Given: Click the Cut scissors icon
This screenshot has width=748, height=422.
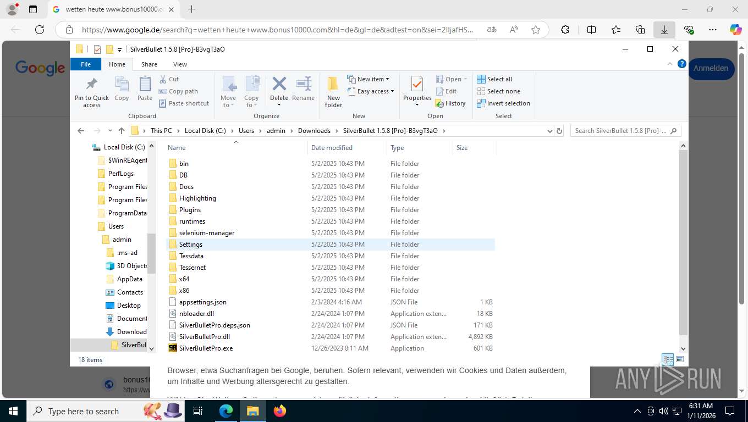Looking at the screenshot, I should pyautogui.click(x=163, y=79).
